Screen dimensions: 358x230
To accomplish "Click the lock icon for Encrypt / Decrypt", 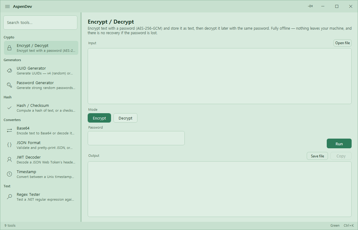I will coord(9,48).
